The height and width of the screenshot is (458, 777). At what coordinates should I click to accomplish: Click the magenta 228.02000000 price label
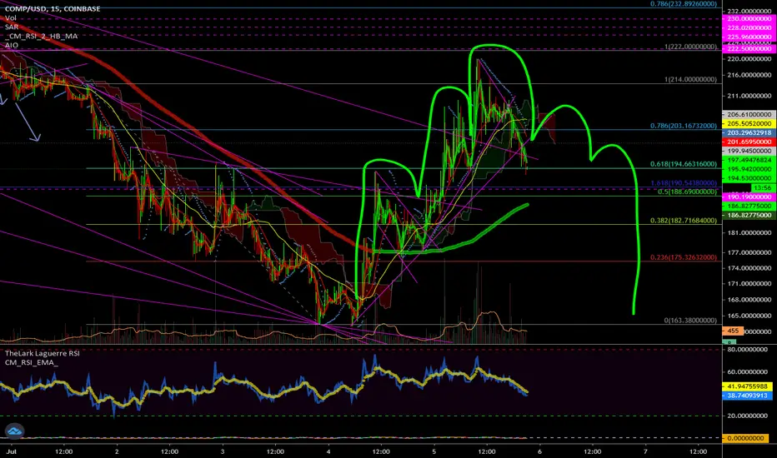(749, 27)
